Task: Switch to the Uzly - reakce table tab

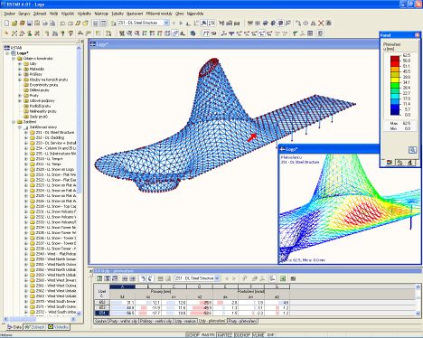Action: [x=185, y=322]
